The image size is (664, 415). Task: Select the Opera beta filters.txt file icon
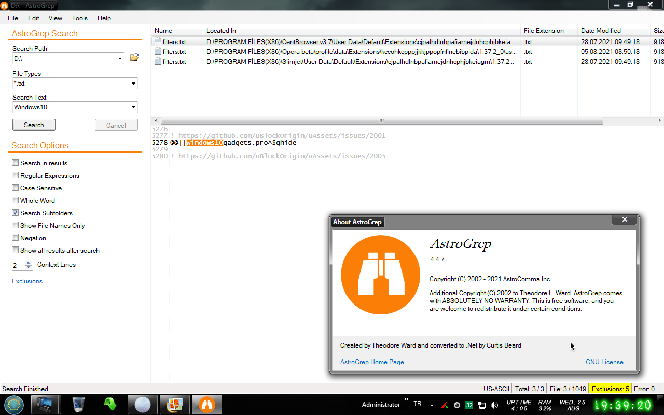(158, 52)
